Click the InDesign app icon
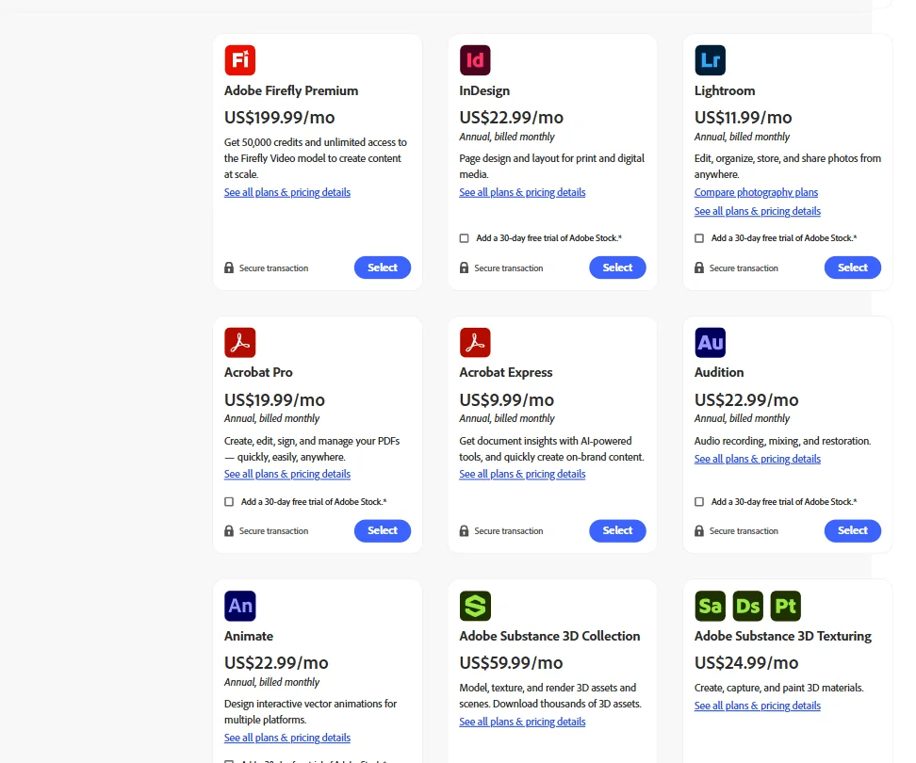Screen dimensions: 916x763 475,60
